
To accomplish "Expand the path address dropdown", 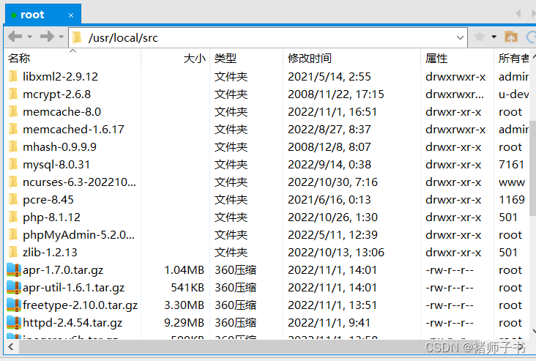I will [x=460, y=37].
